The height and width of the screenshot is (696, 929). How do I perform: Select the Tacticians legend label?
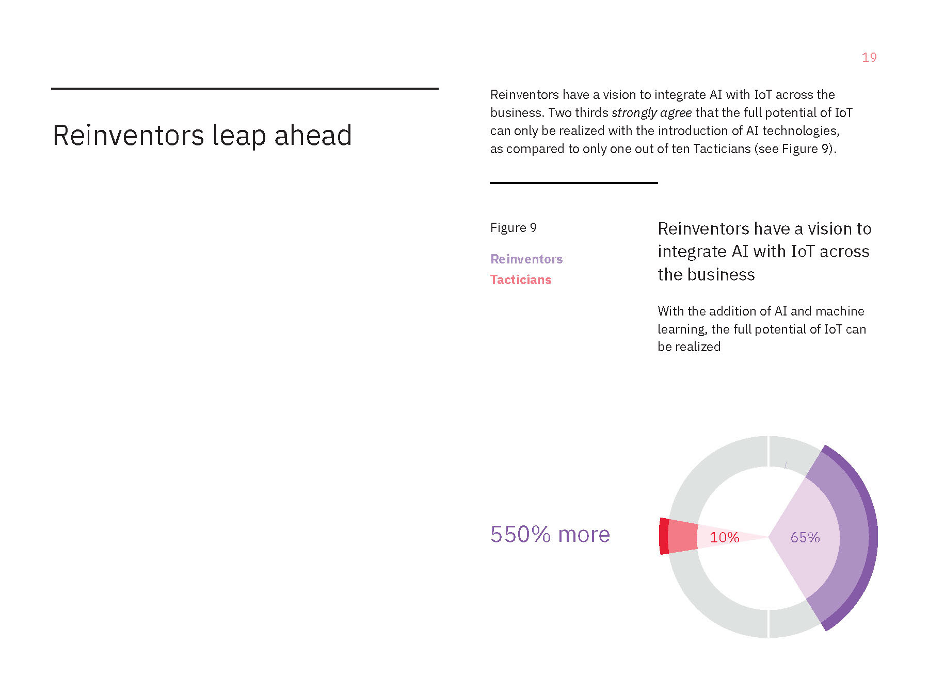pos(521,279)
